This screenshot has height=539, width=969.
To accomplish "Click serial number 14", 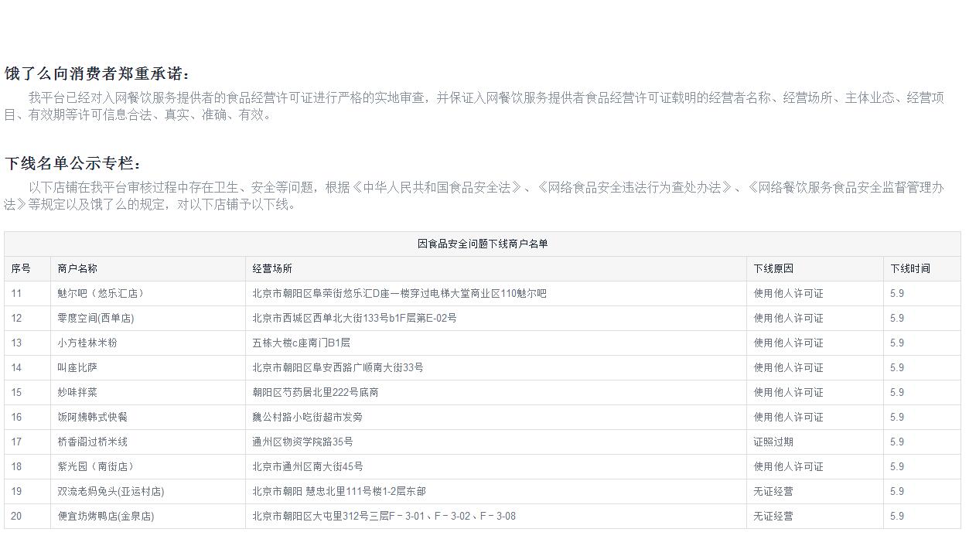I will tap(16, 367).
